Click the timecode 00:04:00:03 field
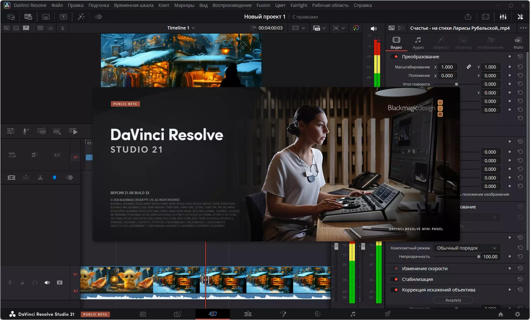 pyautogui.click(x=270, y=28)
